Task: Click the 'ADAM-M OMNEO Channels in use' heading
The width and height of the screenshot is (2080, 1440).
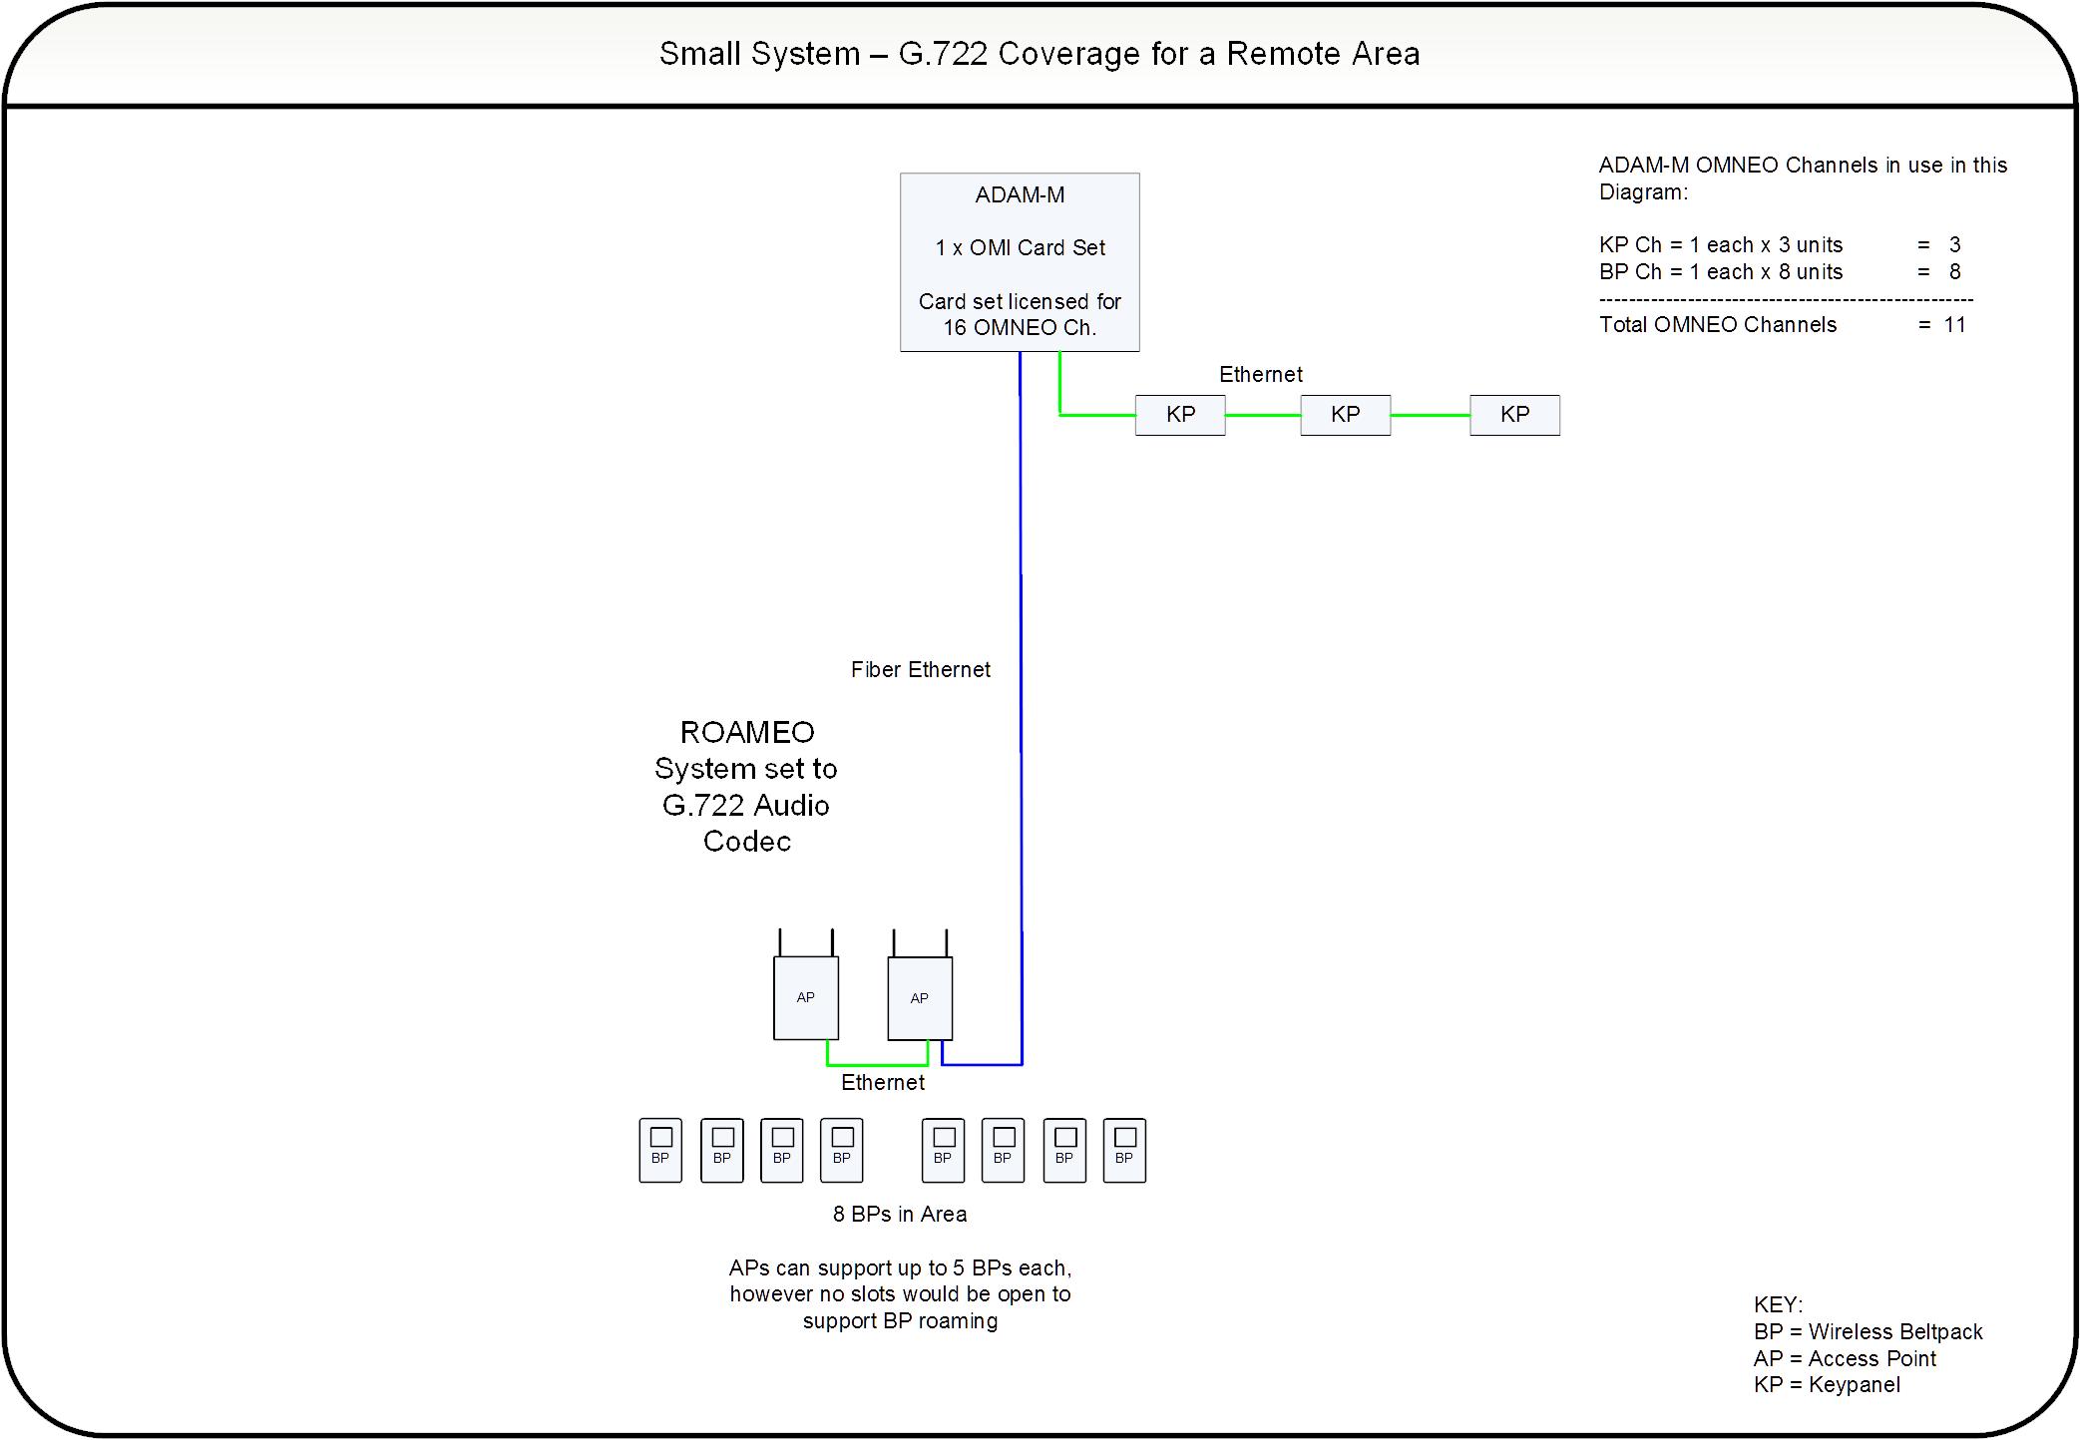Action: click(x=1803, y=179)
